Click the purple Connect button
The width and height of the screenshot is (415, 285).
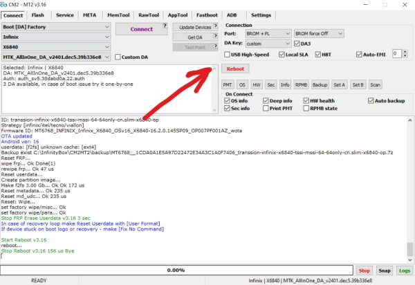click(x=142, y=29)
